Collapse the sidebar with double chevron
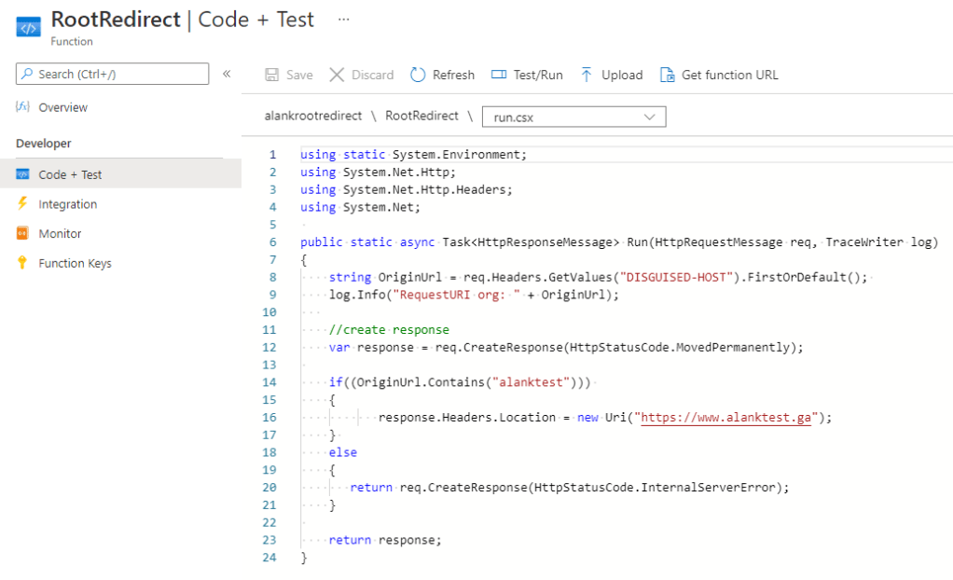953x580 pixels. [227, 74]
